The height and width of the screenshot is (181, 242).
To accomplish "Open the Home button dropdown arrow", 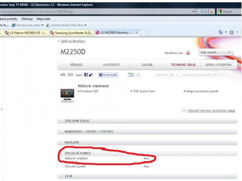I will 226,32.
